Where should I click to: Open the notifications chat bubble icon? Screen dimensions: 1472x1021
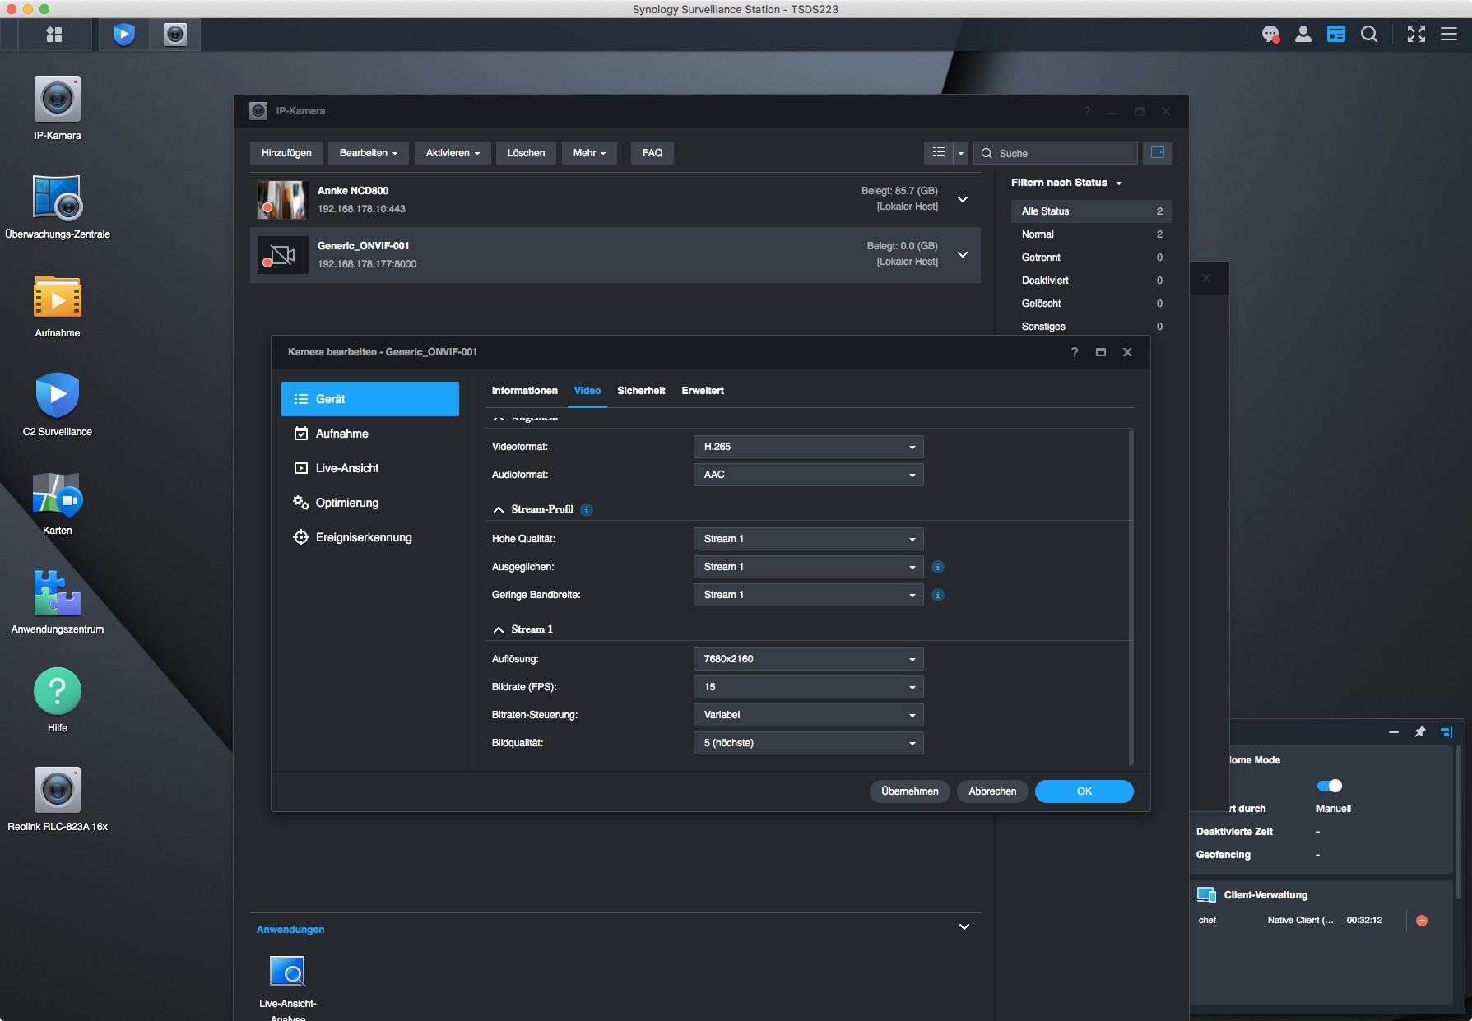[x=1270, y=35]
